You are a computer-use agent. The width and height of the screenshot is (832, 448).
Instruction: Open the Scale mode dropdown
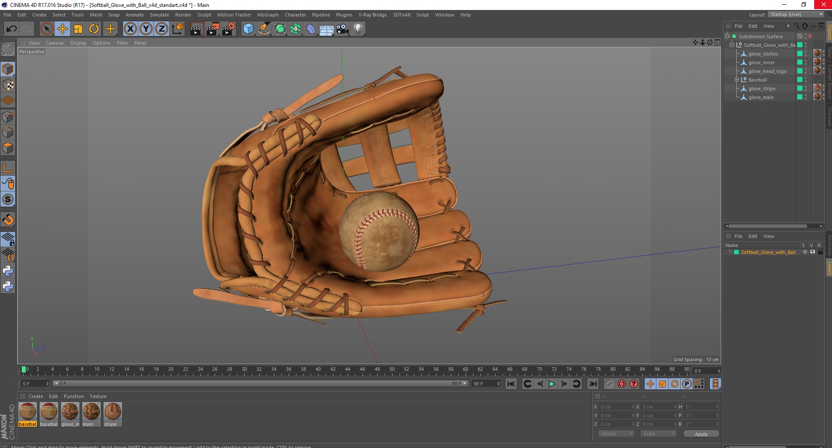(658, 434)
